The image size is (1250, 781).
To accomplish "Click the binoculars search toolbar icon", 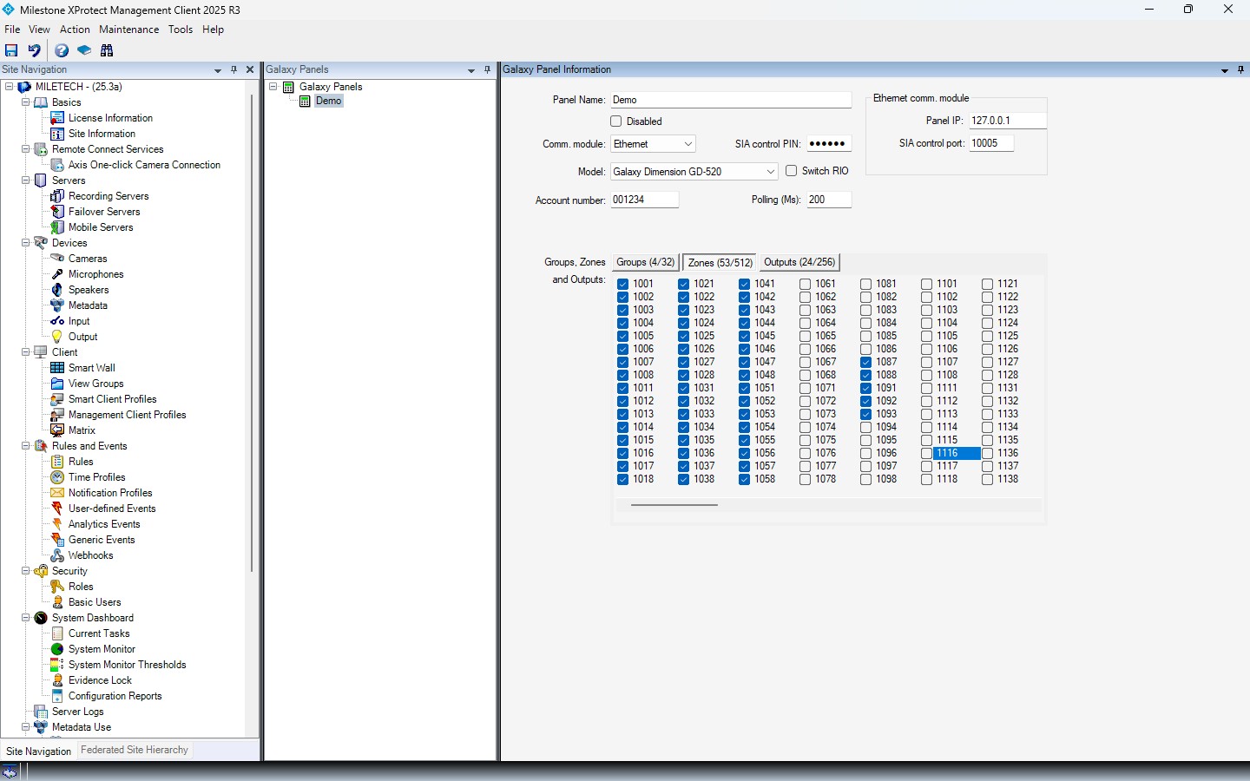I will [x=107, y=50].
